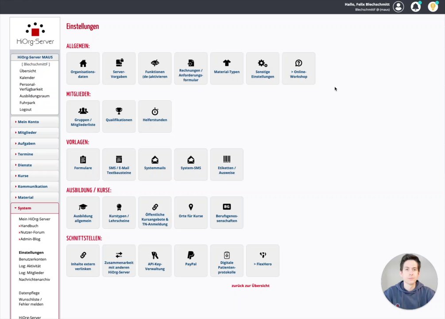
Task: Open Kalender in the sidebar
Action: coord(27,78)
